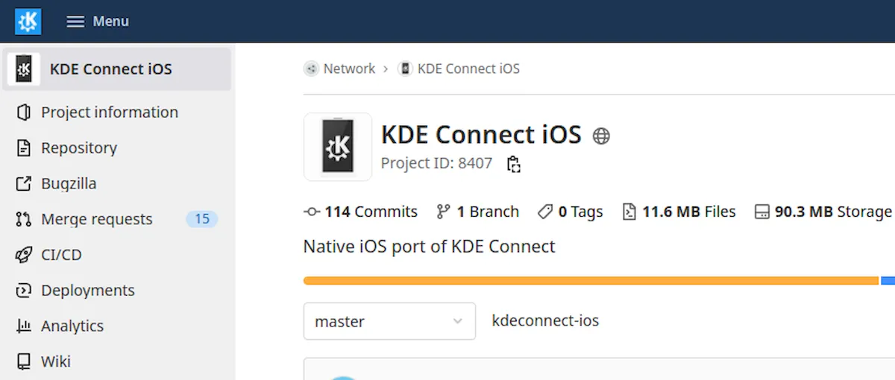Click the CI/CD rocket icon
The height and width of the screenshot is (380, 895).
24,255
